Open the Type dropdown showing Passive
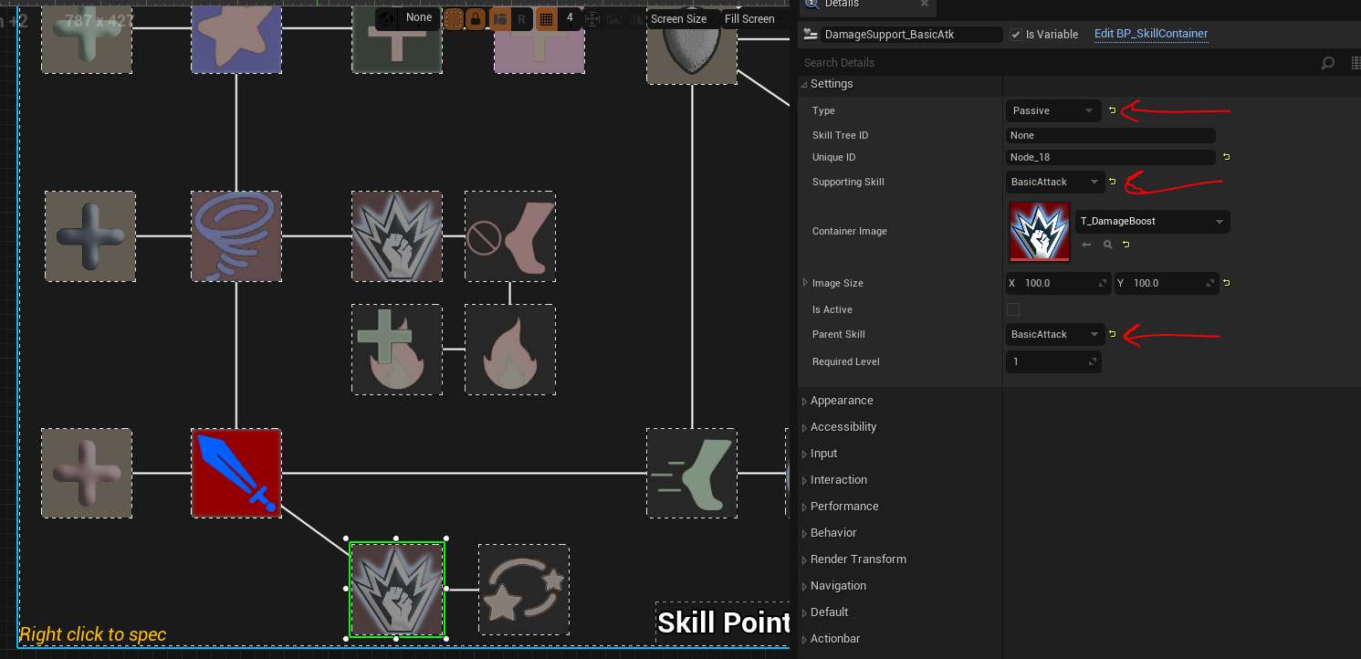The image size is (1361, 659). (1053, 110)
